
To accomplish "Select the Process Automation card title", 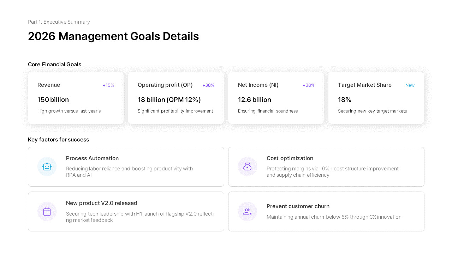I will tap(92, 158).
